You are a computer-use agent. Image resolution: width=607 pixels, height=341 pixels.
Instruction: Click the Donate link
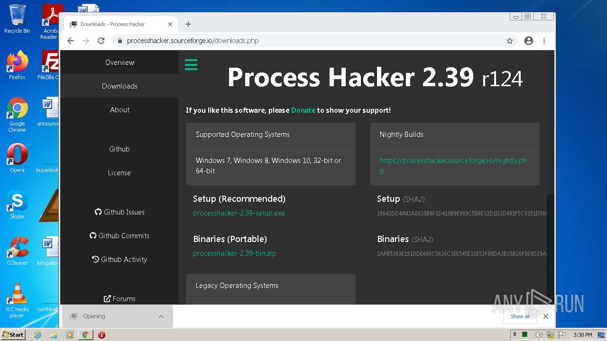pyautogui.click(x=303, y=110)
